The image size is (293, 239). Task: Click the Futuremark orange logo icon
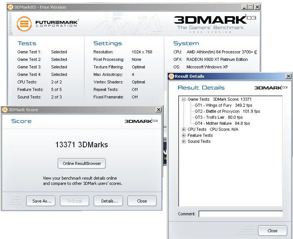coord(24,24)
